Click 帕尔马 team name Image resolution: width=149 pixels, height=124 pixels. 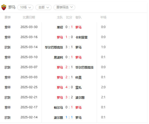pos(58,108)
